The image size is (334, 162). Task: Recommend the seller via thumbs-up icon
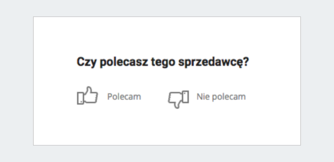[x=87, y=95]
